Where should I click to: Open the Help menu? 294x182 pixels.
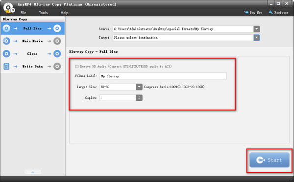pyautogui.click(x=64, y=13)
